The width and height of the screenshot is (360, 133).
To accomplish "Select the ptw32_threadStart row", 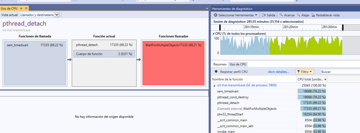I will pyautogui.click(x=269, y=114).
